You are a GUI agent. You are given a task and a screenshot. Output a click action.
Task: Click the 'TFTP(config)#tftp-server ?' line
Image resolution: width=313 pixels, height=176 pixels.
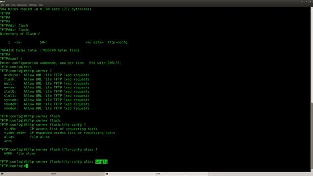[26, 71]
